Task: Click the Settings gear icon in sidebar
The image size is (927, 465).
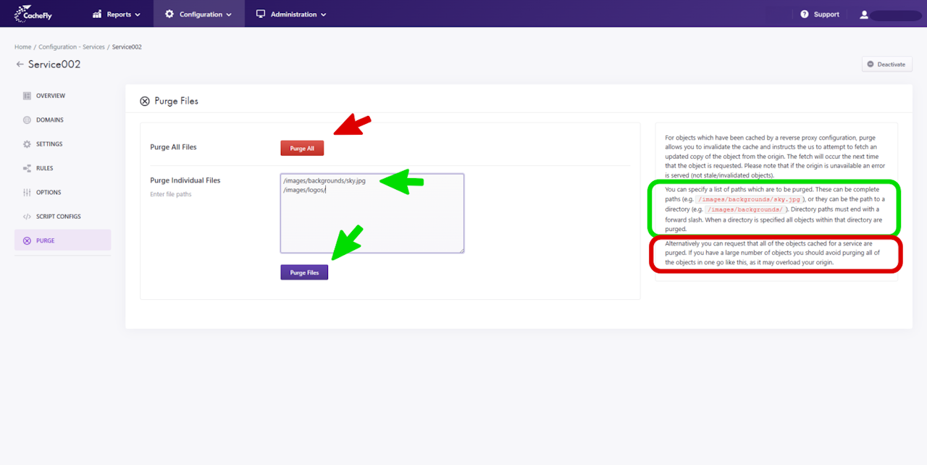Action: pyautogui.click(x=27, y=144)
